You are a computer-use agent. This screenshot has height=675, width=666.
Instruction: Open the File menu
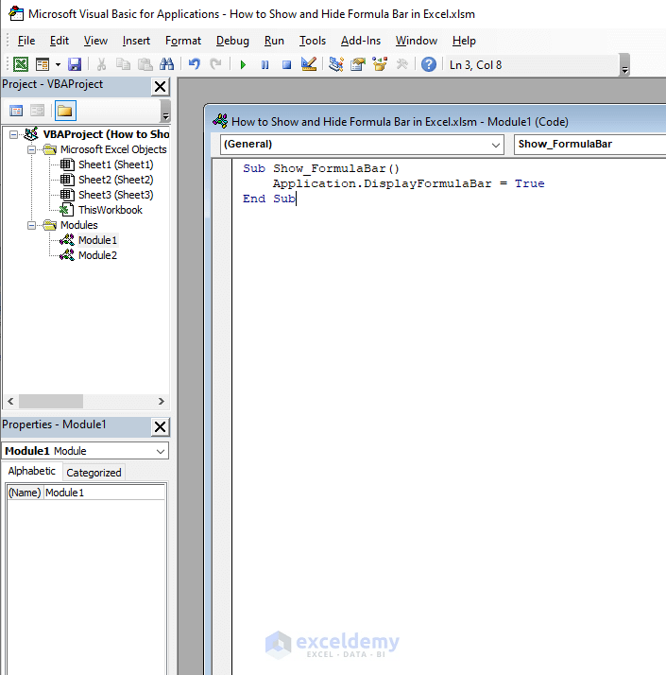[x=26, y=41]
